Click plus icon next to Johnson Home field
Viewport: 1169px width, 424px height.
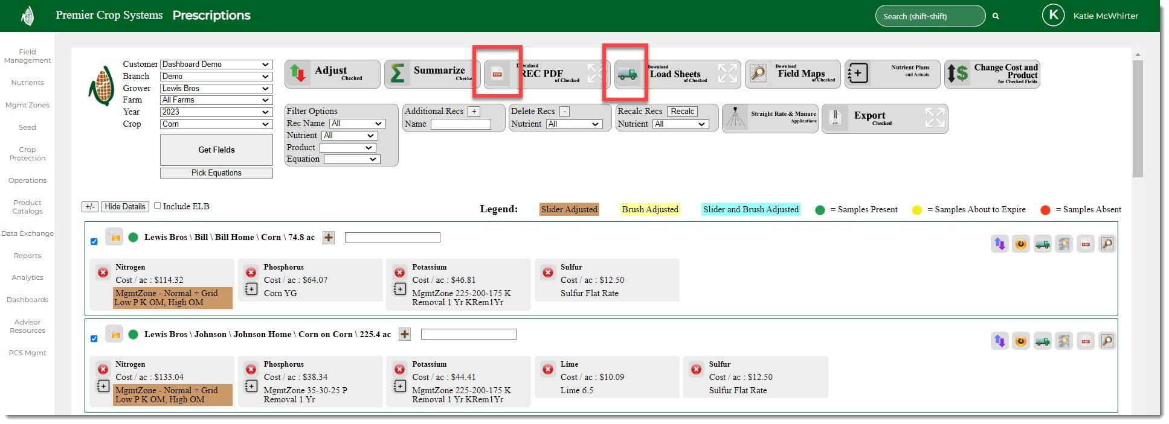point(405,334)
